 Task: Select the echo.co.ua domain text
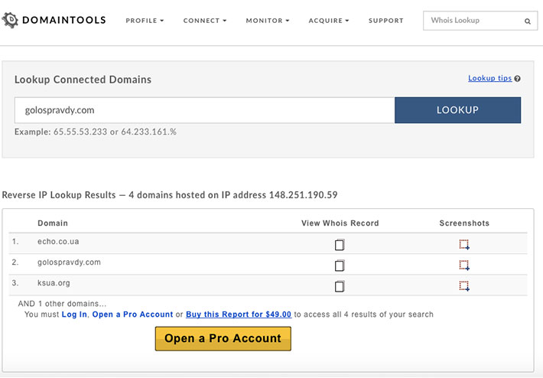pos(58,242)
